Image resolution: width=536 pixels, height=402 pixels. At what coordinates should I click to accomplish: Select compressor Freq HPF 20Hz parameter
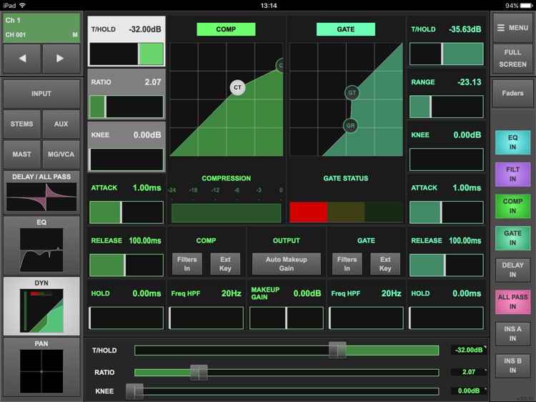[207, 305]
